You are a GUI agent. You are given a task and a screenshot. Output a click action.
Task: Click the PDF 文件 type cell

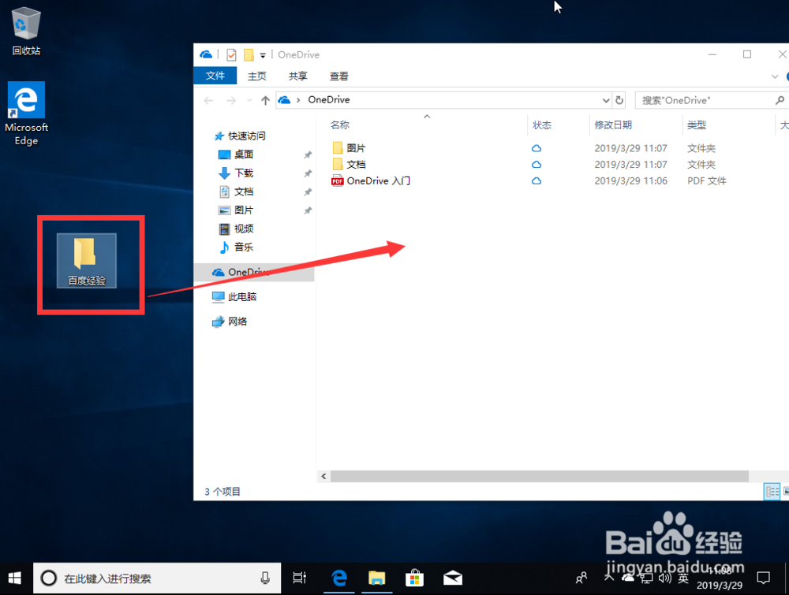point(706,181)
